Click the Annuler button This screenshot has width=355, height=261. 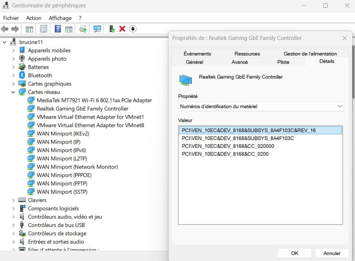coord(332,253)
